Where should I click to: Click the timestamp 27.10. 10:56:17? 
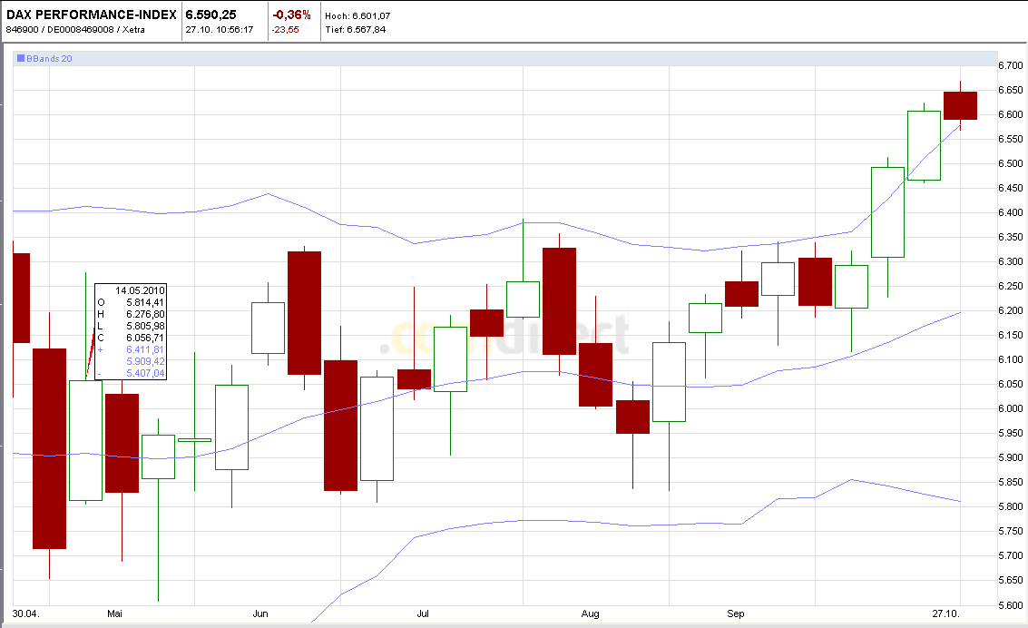click(x=219, y=30)
